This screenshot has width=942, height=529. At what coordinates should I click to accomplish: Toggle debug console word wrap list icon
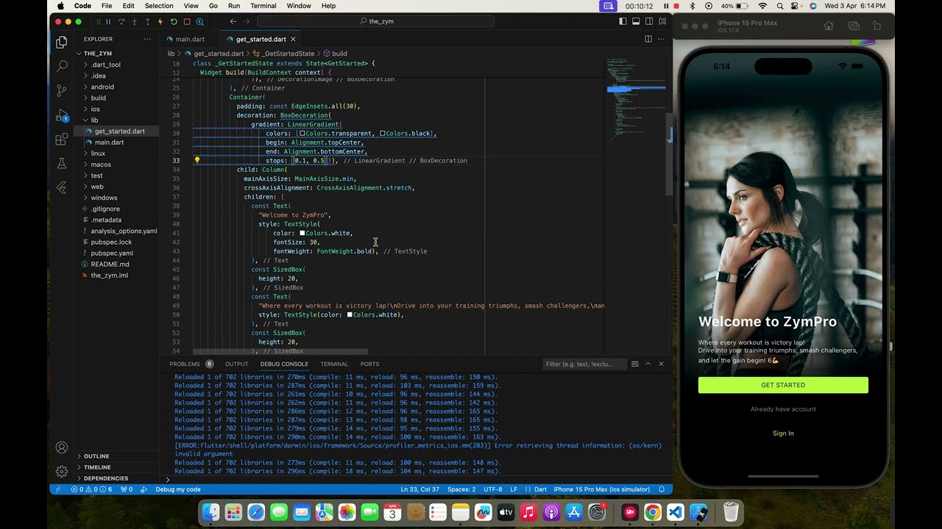[x=635, y=364]
